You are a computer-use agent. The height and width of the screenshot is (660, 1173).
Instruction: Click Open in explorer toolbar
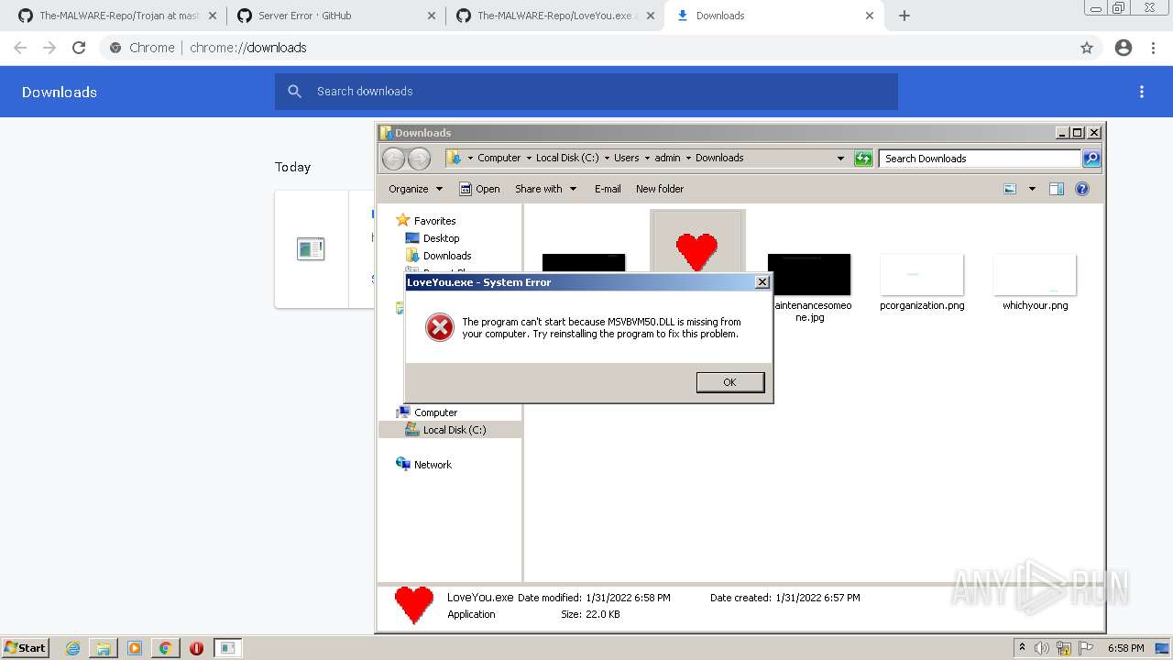tap(479, 189)
